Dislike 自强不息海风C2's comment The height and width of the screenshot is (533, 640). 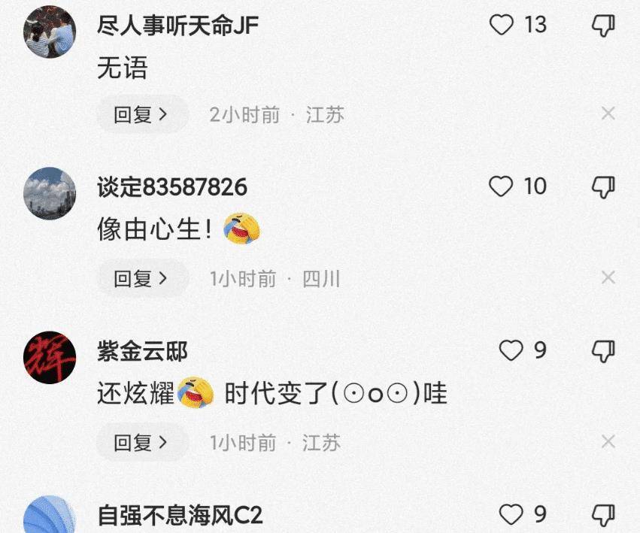[603, 515]
